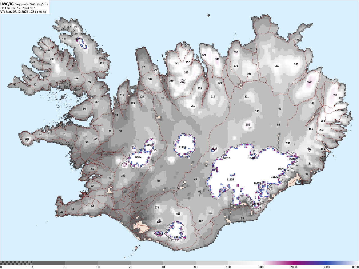Click the map value '441' on the western peninsula
The height and width of the screenshot is (269, 359).
coord(27,139)
